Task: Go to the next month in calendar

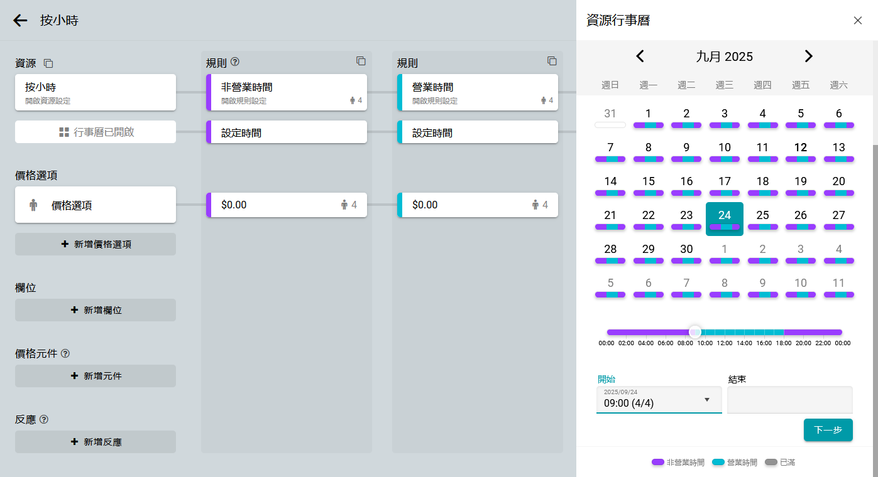Action: (x=808, y=56)
